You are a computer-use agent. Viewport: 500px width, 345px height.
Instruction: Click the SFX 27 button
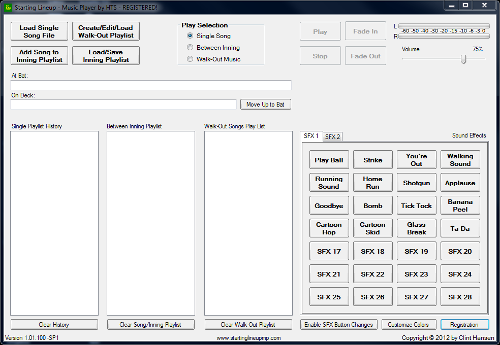point(417,297)
